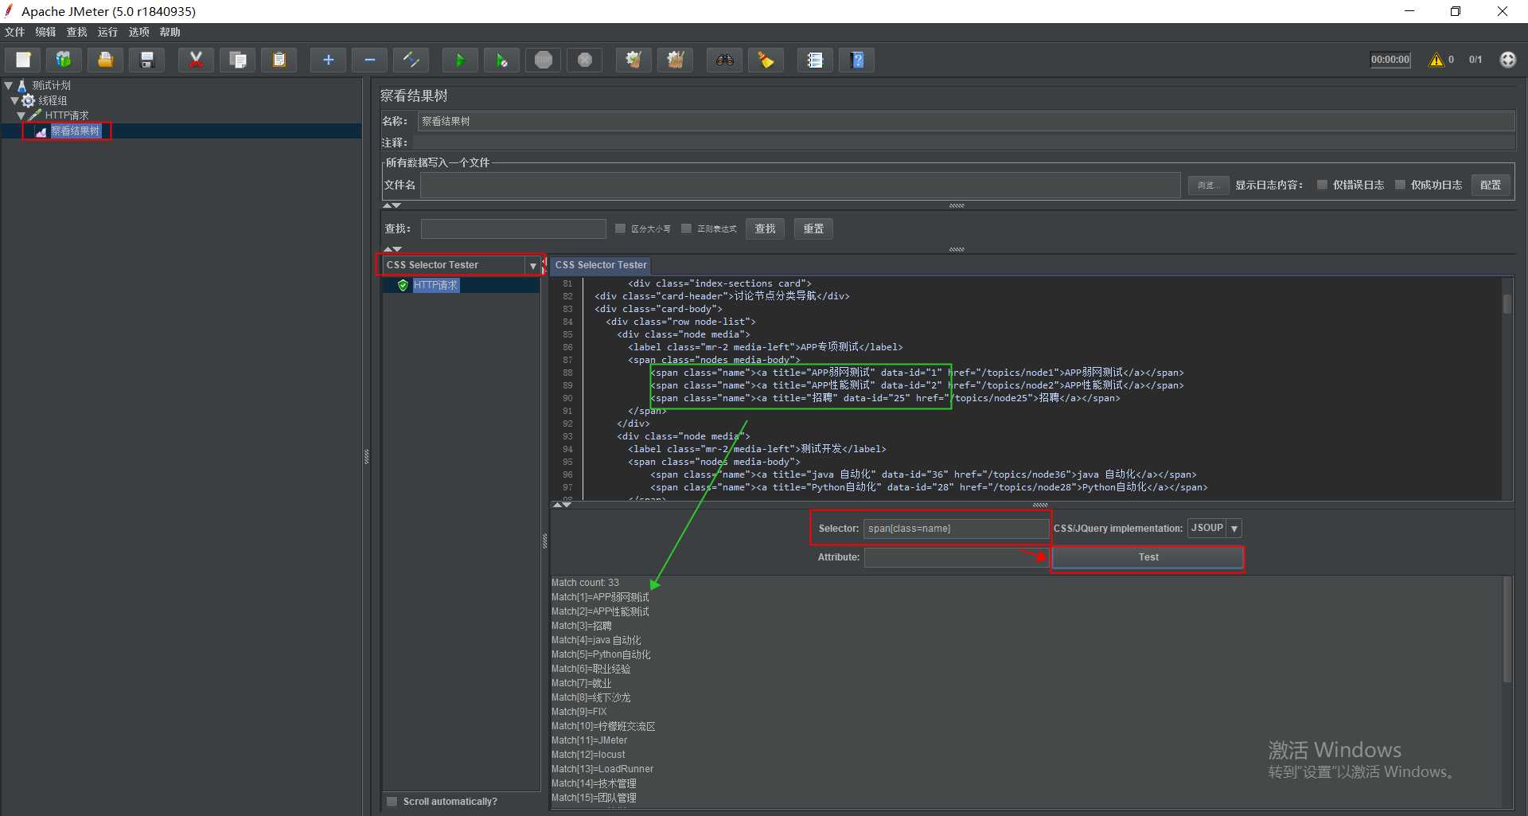Image resolution: width=1528 pixels, height=816 pixels.
Task: Click the Stop test icon
Action: 544,60
